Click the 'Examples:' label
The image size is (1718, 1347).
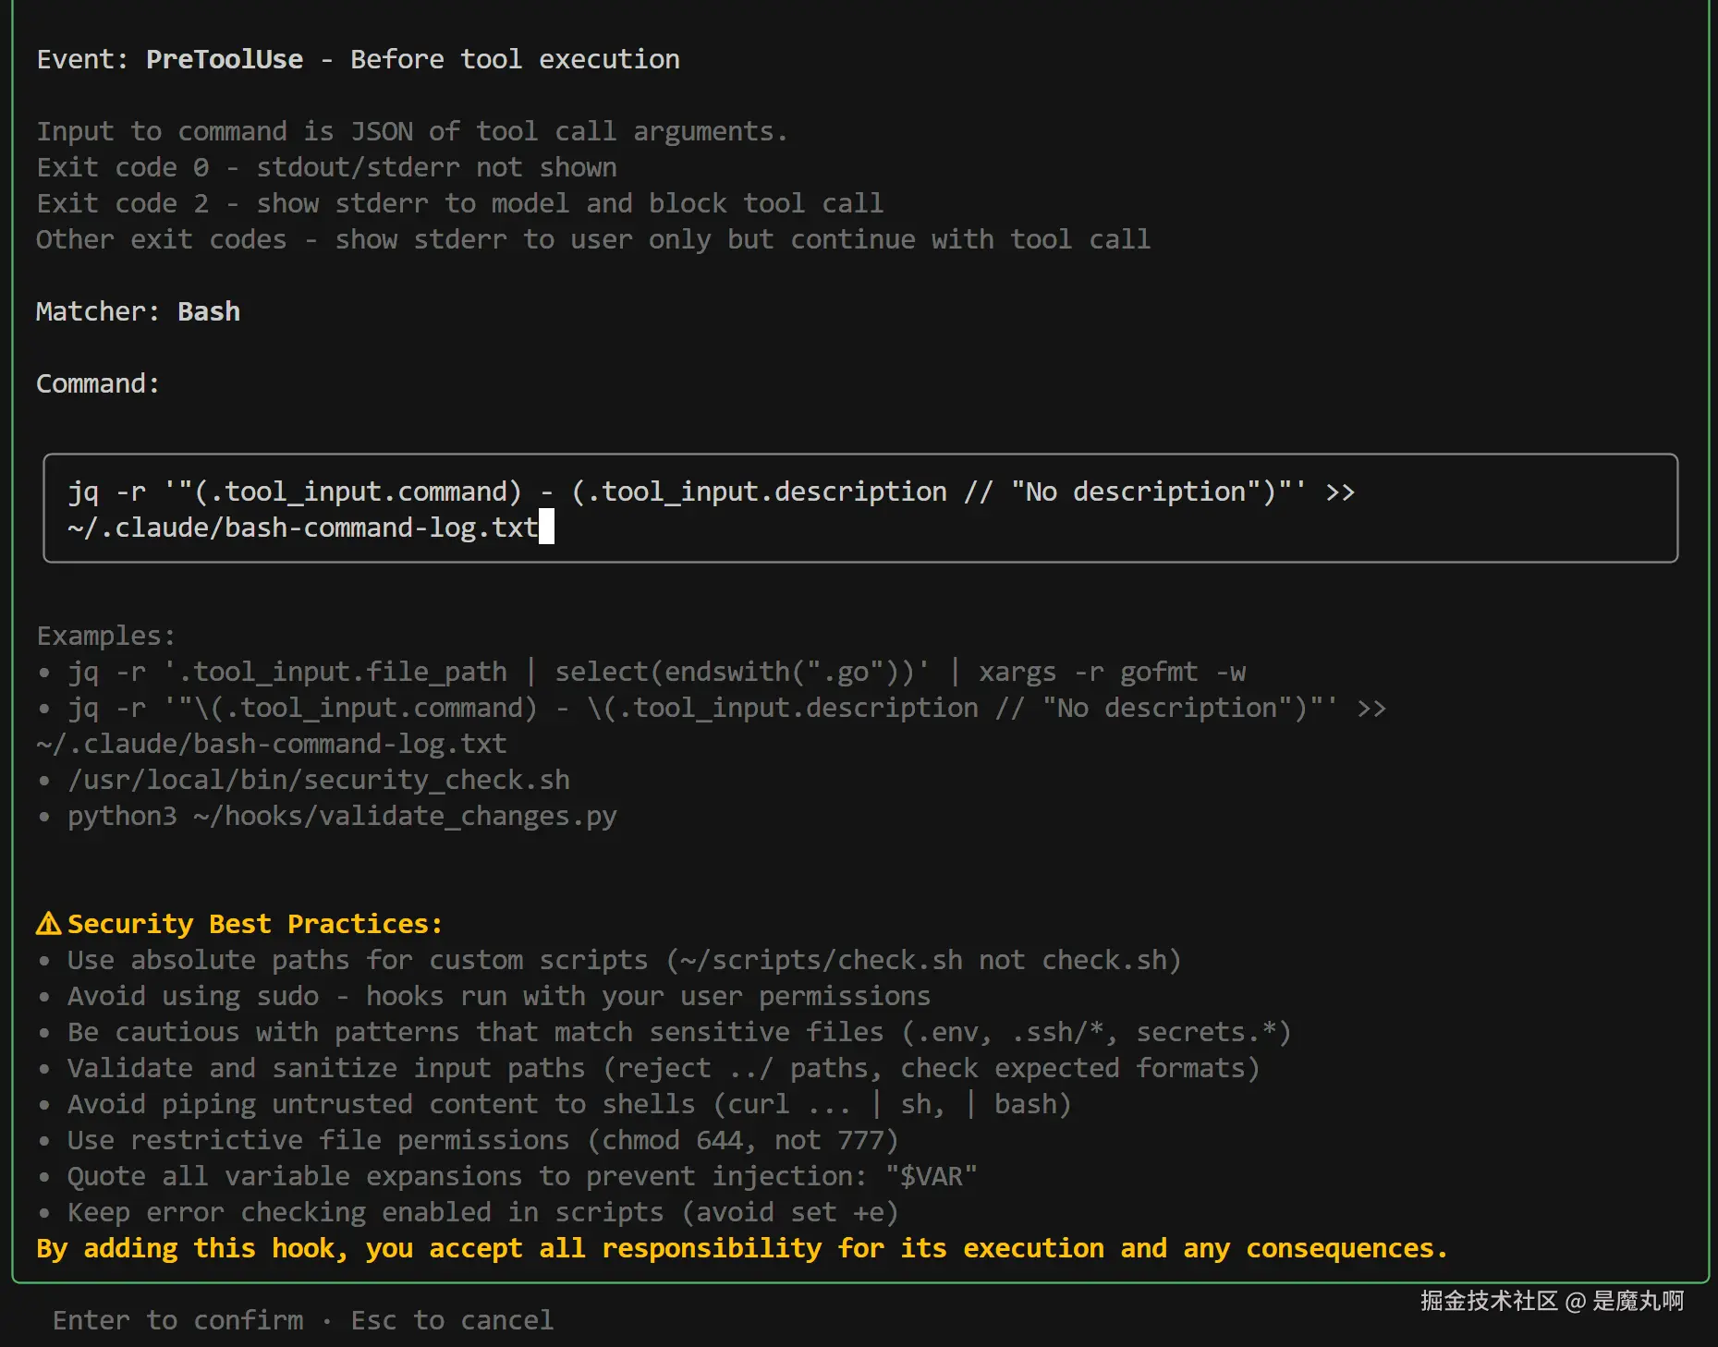click(x=106, y=636)
